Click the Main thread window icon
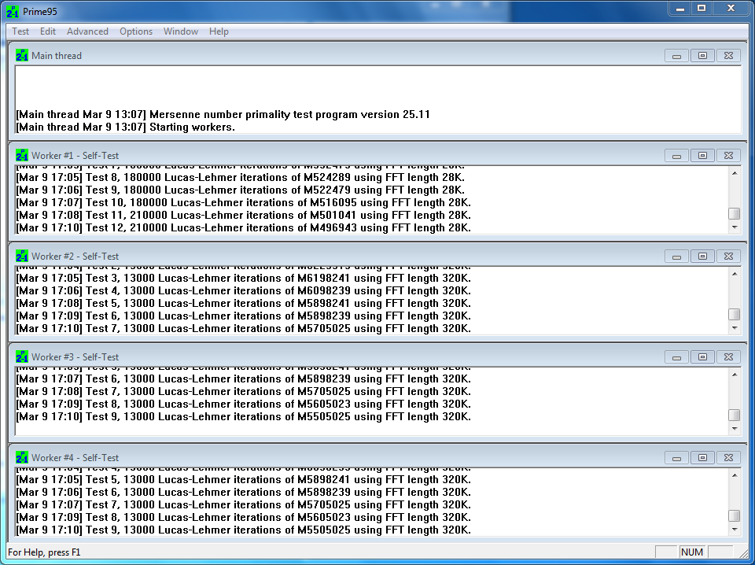 (22, 55)
